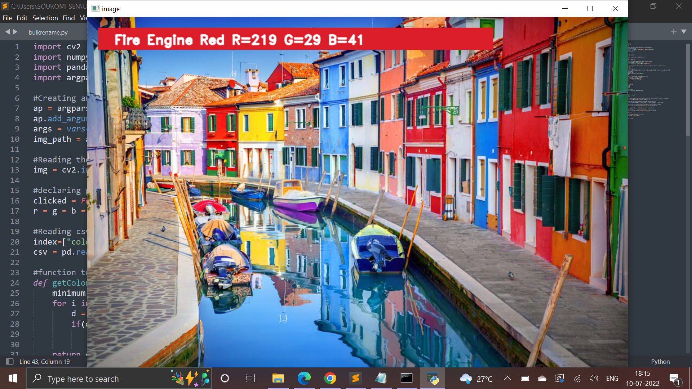Screen dimensions: 692x389
Task: Open the weather widget showing 27°C
Action: pyautogui.click(x=476, y=379)
